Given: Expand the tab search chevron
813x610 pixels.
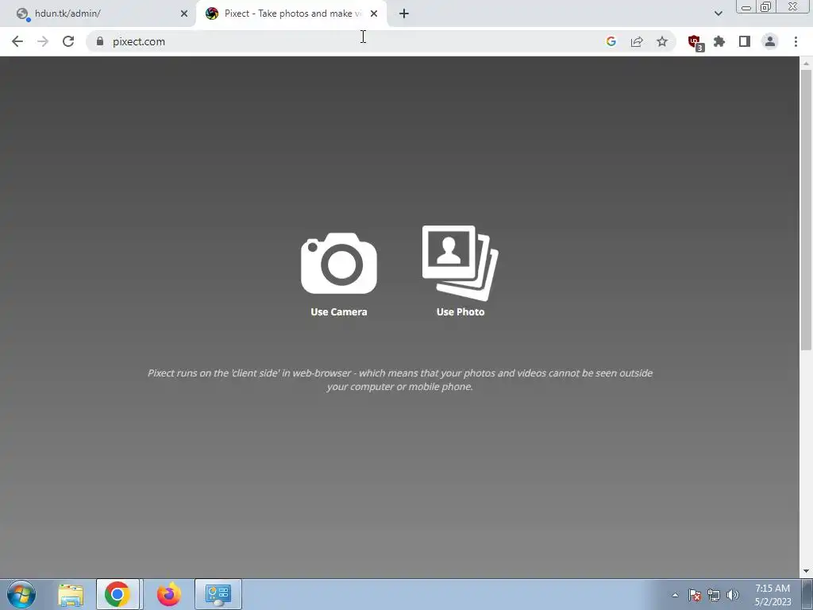Looking at the screenshot, I should pos(718,14).
